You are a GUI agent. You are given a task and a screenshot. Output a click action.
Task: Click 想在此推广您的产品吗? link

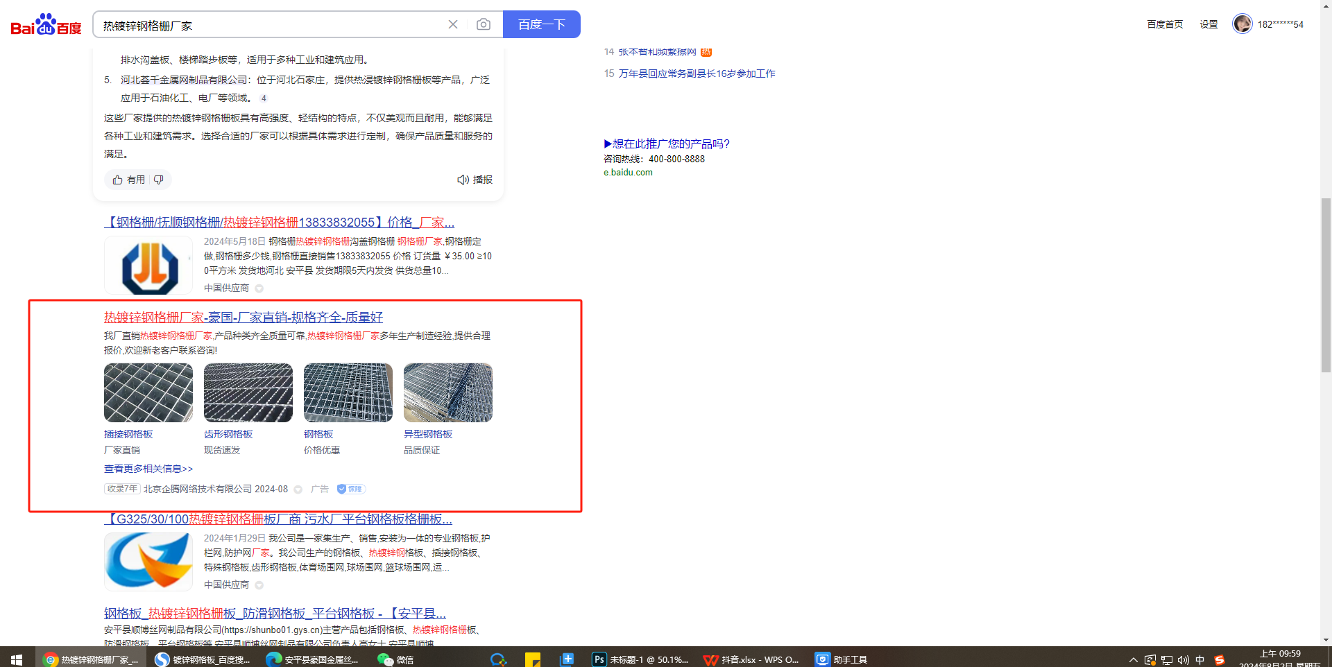pos(667,144)
